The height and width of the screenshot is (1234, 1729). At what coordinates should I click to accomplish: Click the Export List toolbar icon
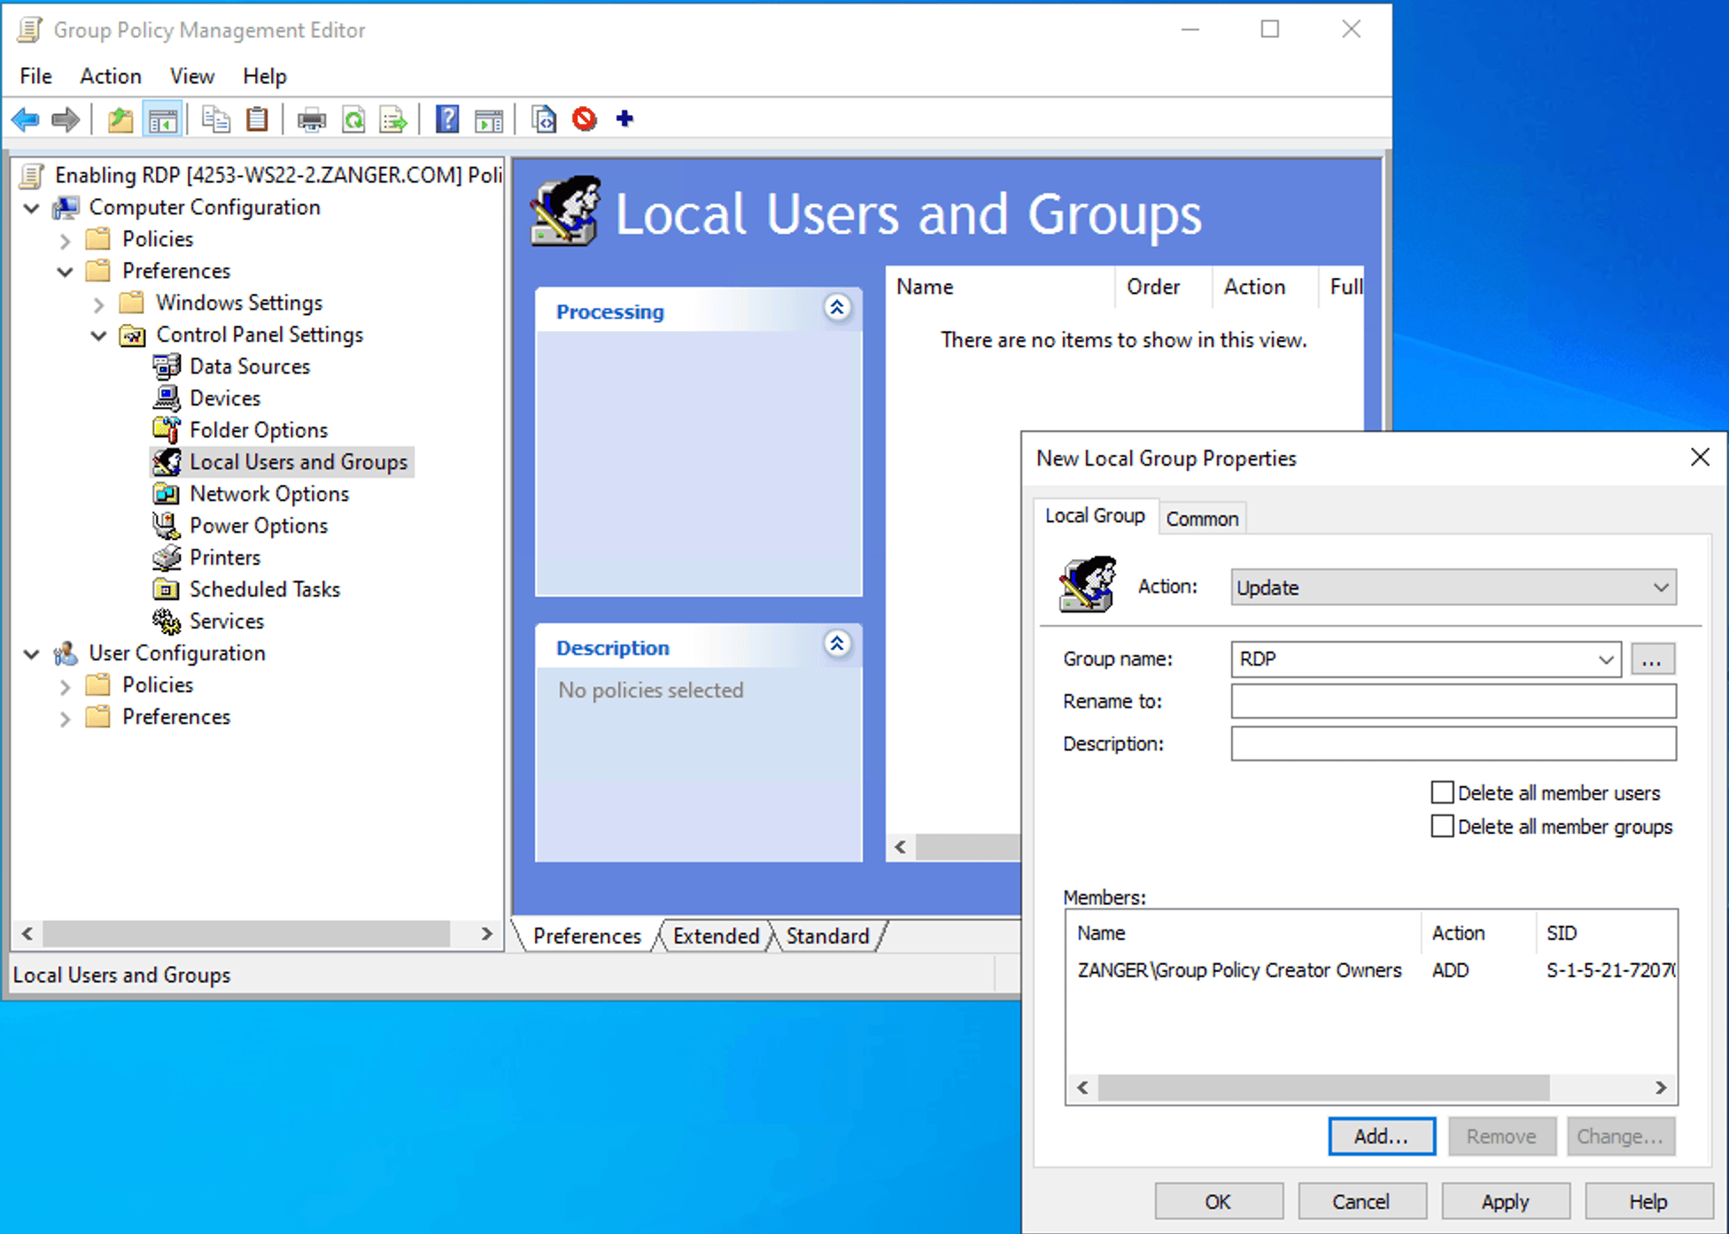(392, 119)
